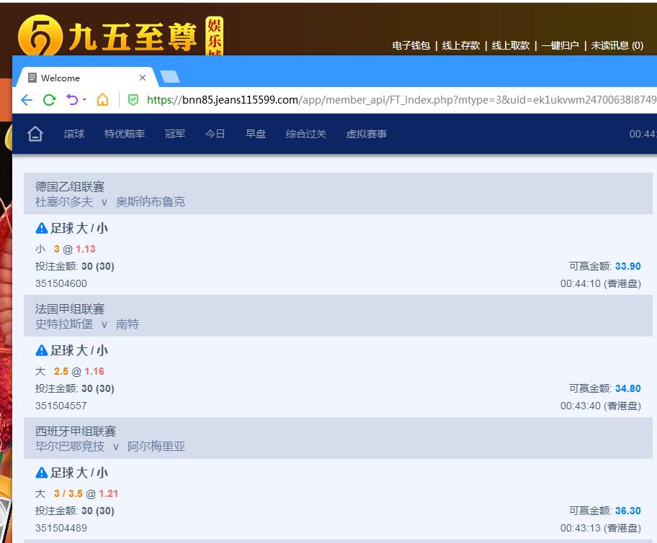Click winnable amount 33.90
This screenshot has width=657, height=543.
[x=628, y=266]
